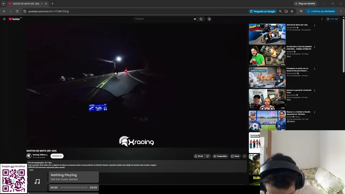The width and height of the screenshot is (345, 194).
Task: Start voice search with the microphone icon
Action: [209, 19]
